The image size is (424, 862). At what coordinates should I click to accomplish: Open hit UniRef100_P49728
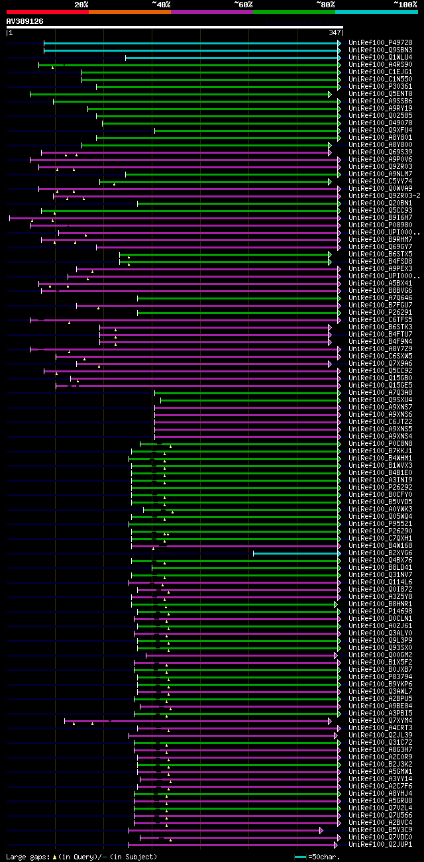point(380,43)
